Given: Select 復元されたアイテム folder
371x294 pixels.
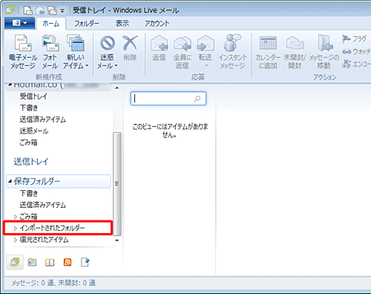Looking at the screenshot, I should pyautogui.click(x=44, y=240).
